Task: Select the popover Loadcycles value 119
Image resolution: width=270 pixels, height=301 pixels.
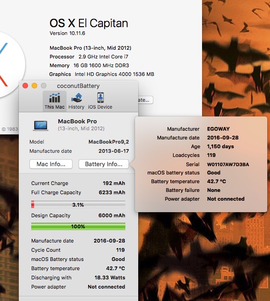Action: pyautogui.click(x=211, y=155)
